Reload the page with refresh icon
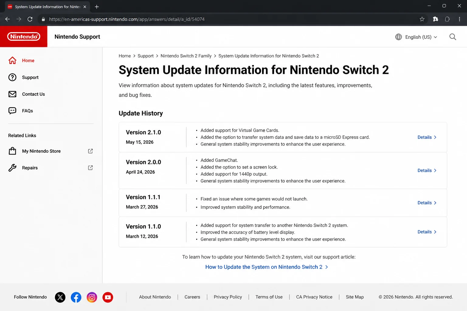This screenshot has height=311, width=467. click(30, 19)
